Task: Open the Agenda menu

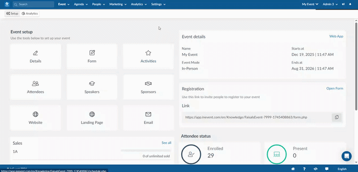Action: [81, 4]
